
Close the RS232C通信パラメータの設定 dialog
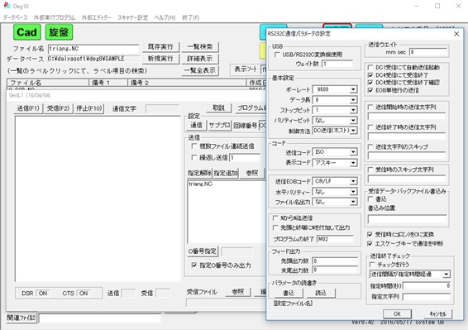click(x=456, y=34)
